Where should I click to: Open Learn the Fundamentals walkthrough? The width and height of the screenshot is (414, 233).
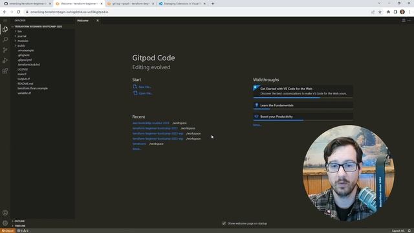click(303, 105)
